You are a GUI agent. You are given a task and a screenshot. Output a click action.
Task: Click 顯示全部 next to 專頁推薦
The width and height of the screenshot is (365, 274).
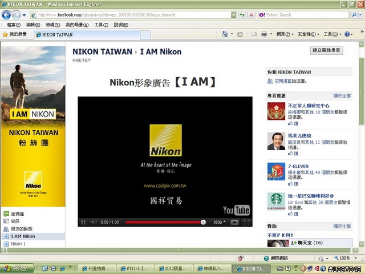(342, 95)
